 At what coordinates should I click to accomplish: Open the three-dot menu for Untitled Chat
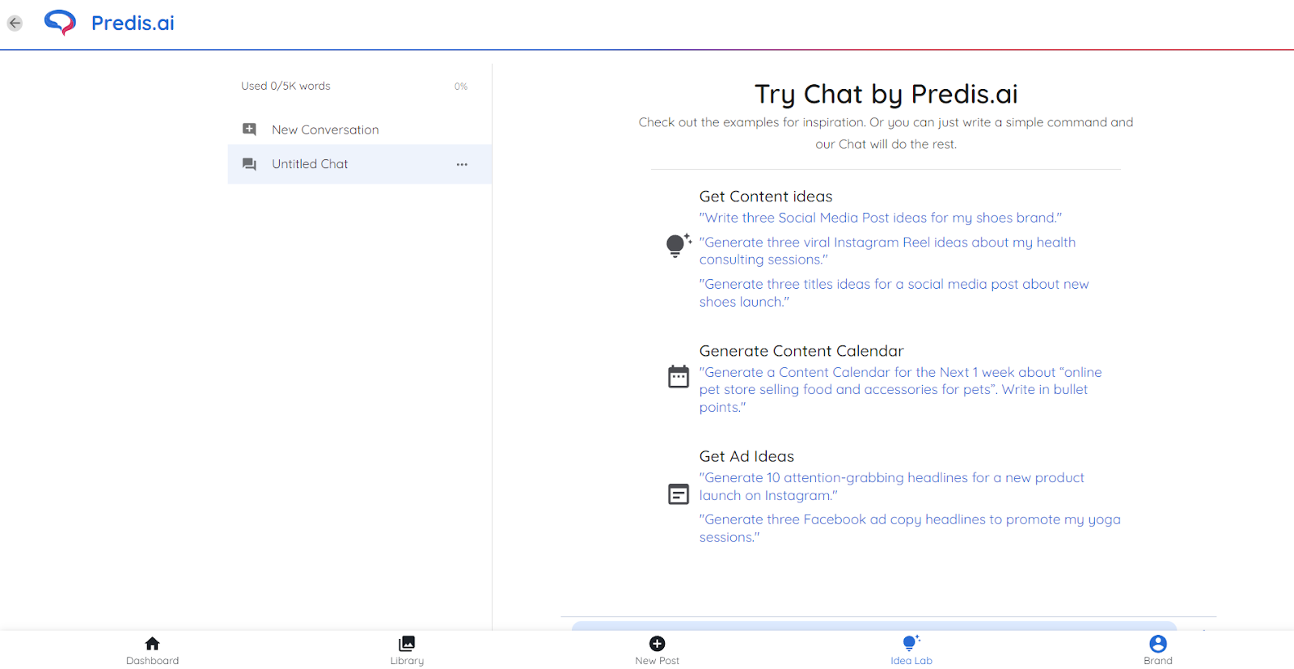(462, 164)
